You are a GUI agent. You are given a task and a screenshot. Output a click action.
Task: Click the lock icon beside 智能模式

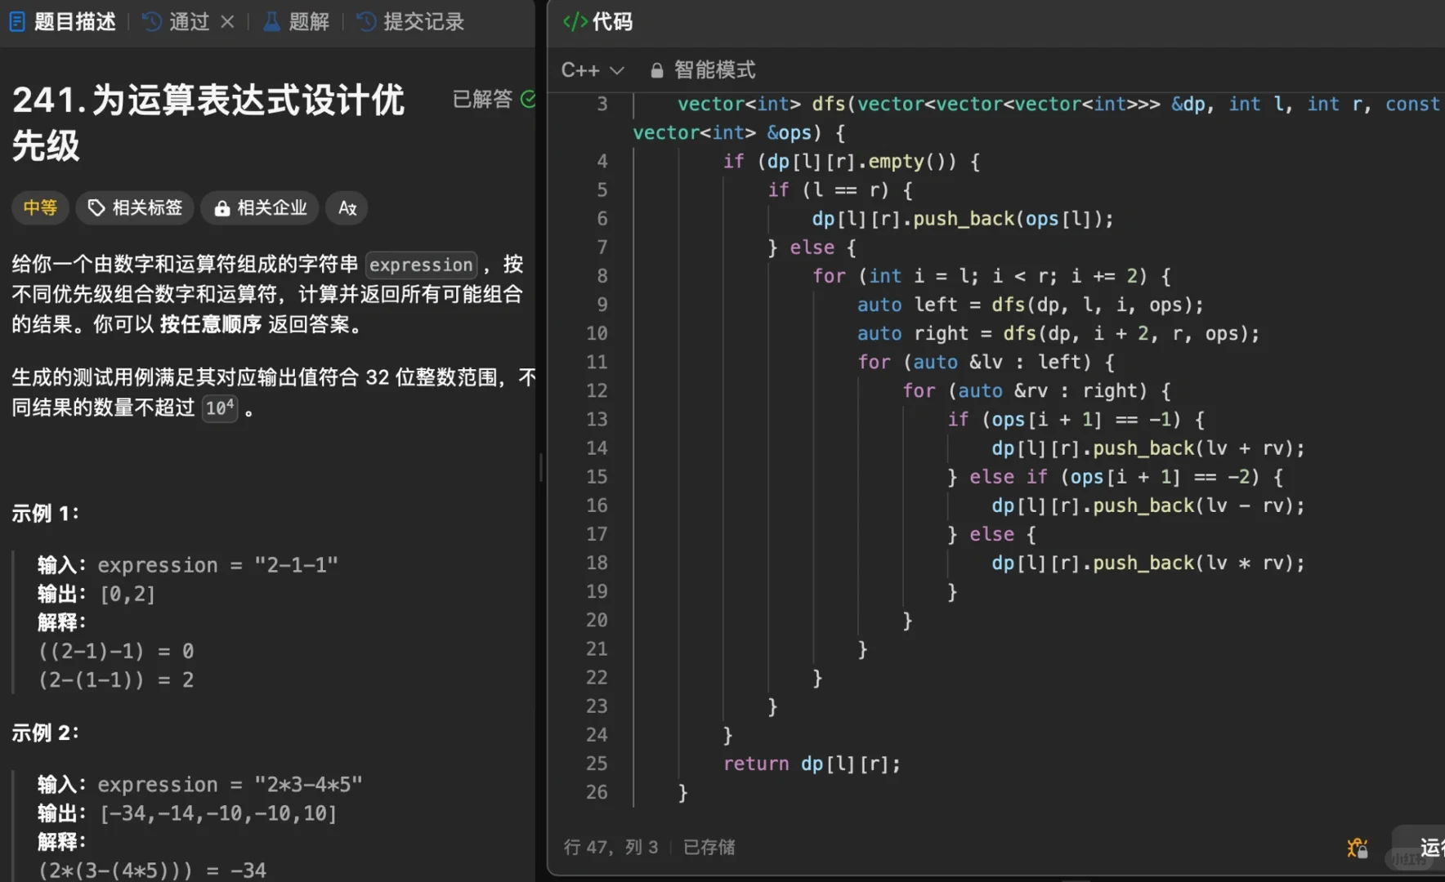pos(656,70)
